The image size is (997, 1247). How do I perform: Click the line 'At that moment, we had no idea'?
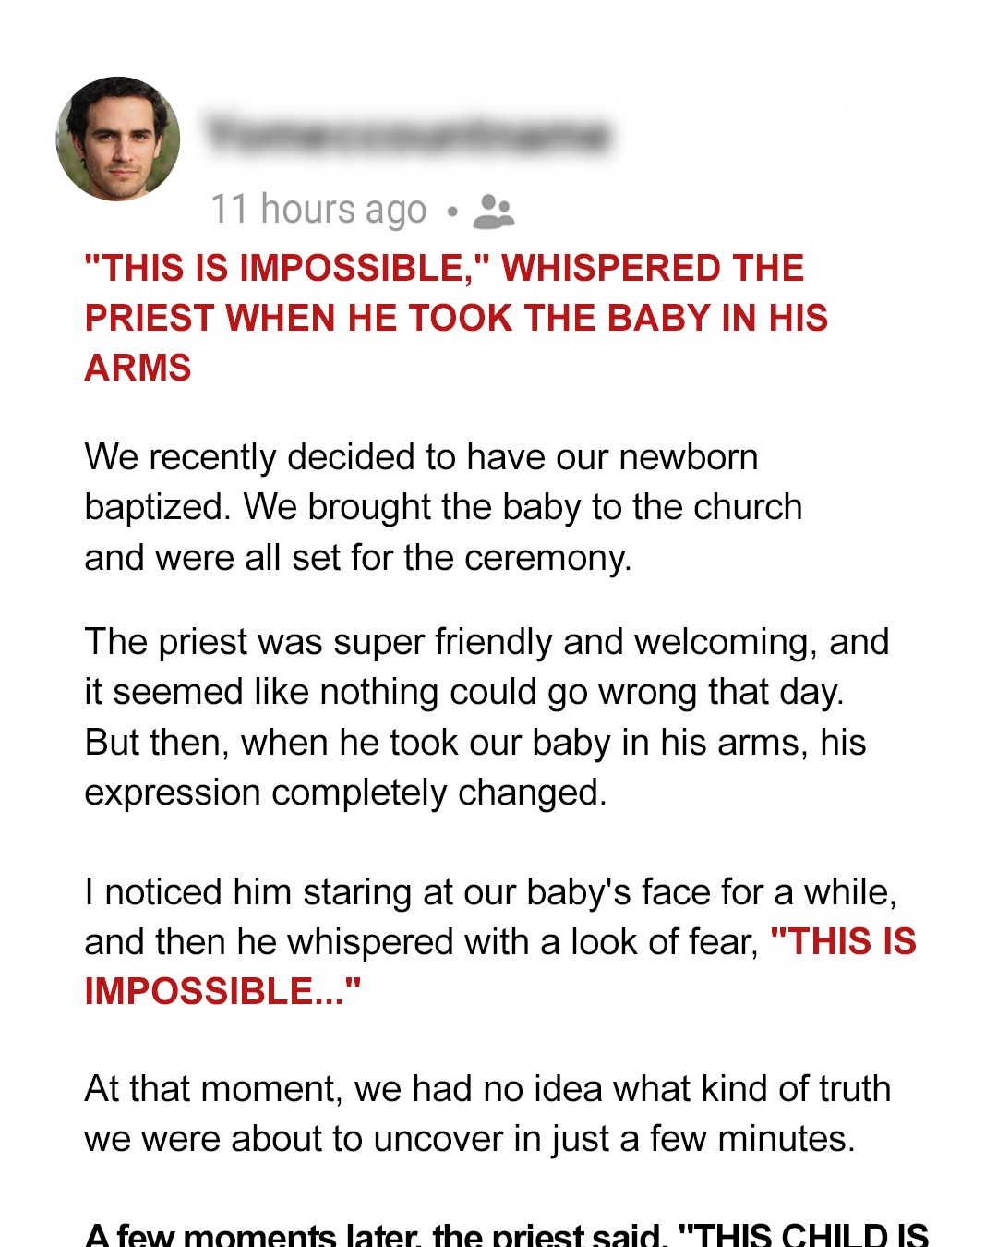click(x=487, y=1089)
